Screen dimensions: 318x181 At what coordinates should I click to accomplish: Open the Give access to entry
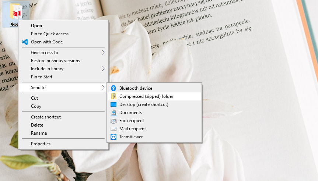tap(63, 53)
